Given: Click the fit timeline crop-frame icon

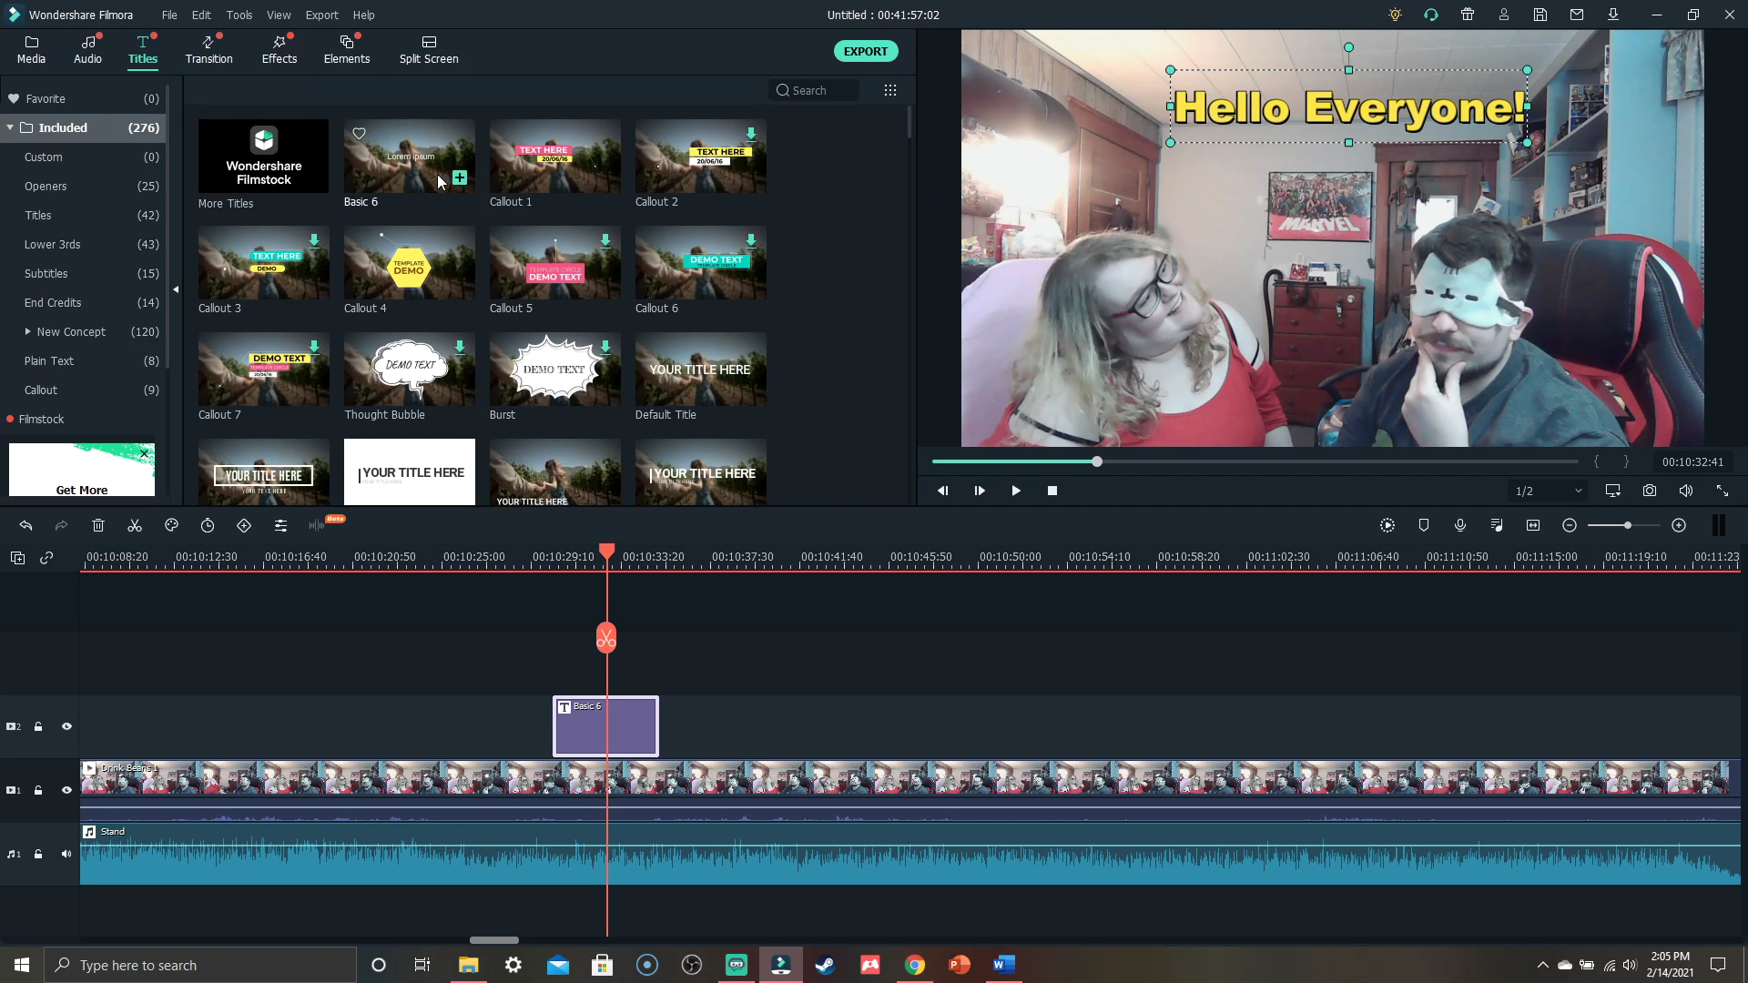Looking at the screenshot, I should click(1533, 525).
